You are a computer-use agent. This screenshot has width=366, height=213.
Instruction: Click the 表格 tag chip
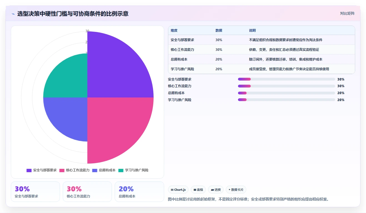(198, 190)
